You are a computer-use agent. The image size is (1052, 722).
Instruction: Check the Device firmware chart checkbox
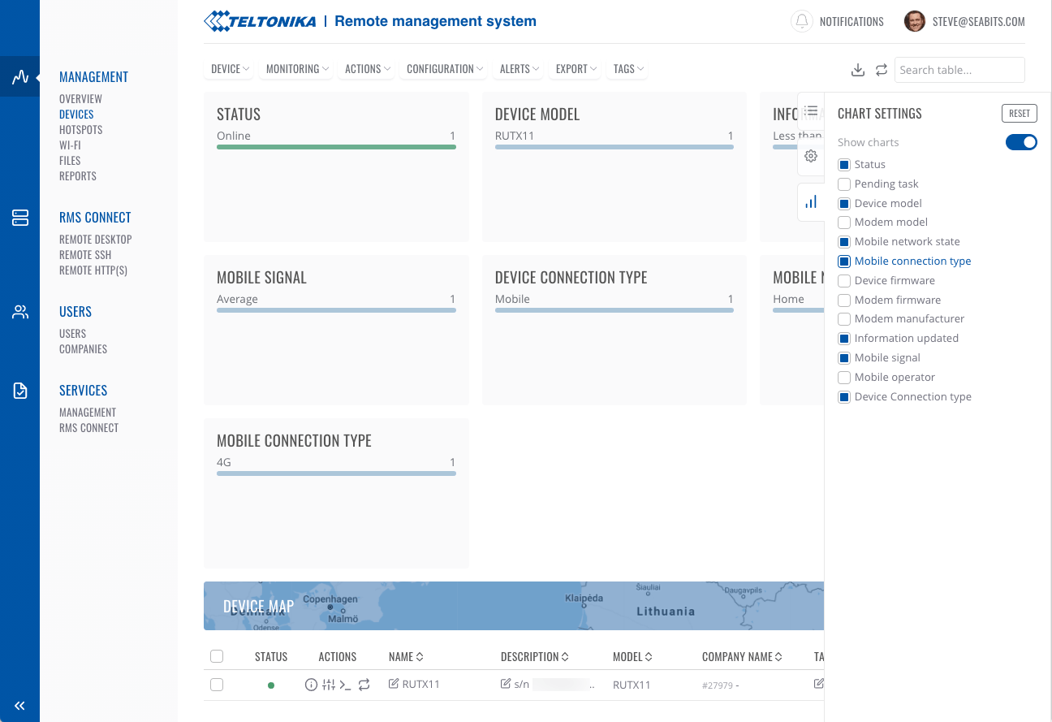click(844, 280)
